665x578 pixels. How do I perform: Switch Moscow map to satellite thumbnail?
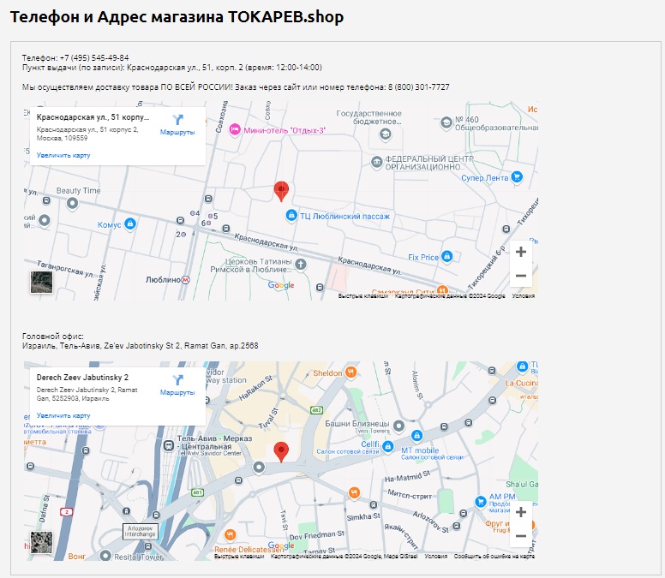(x=41, y=283)
